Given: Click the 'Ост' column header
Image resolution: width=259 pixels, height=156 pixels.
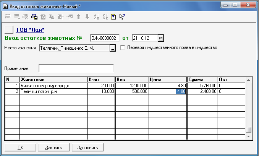Looking at the screenshot, I should [231, 80].
